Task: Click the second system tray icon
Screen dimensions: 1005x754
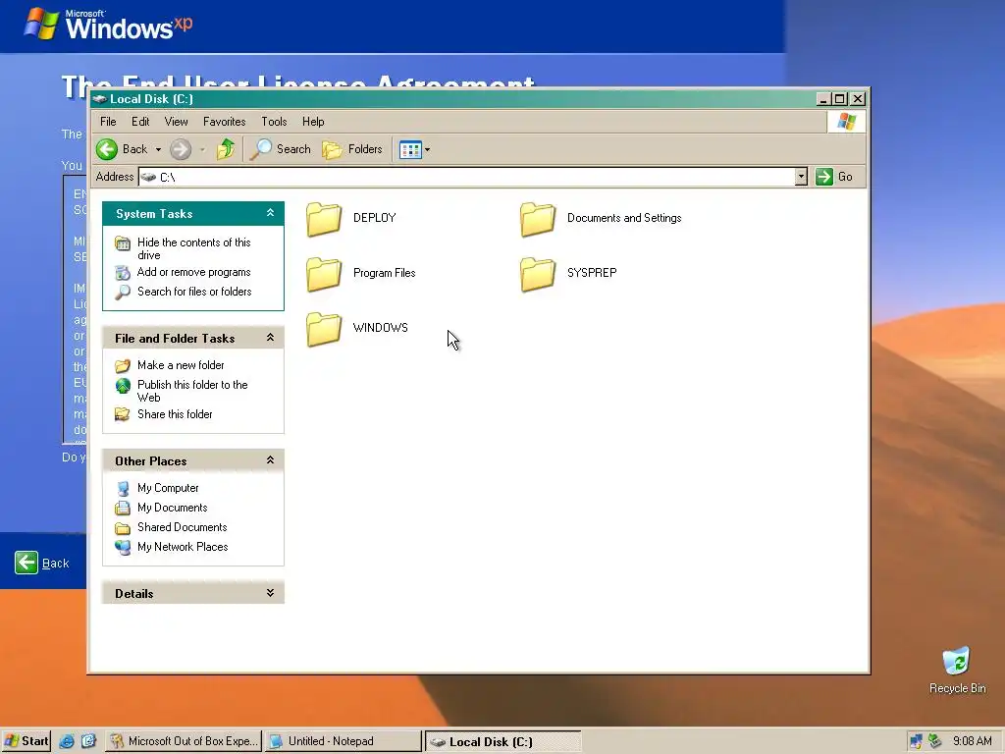Action: click(x=935, y=741)
